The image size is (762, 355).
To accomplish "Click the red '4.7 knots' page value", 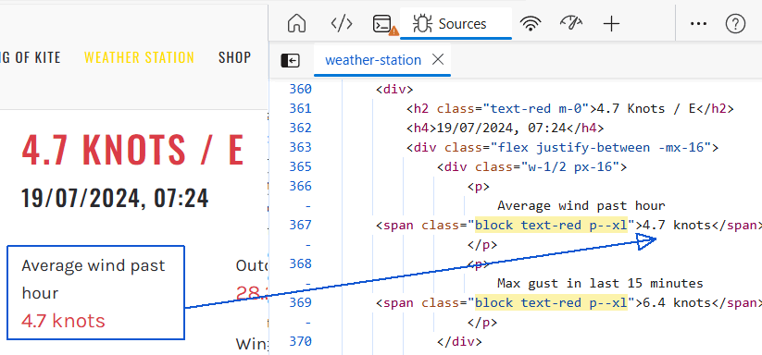I will [63, 321].
